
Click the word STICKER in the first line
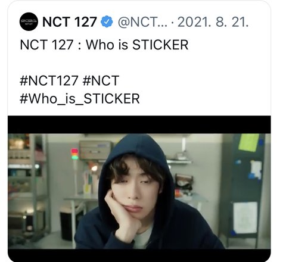point(160,45)
